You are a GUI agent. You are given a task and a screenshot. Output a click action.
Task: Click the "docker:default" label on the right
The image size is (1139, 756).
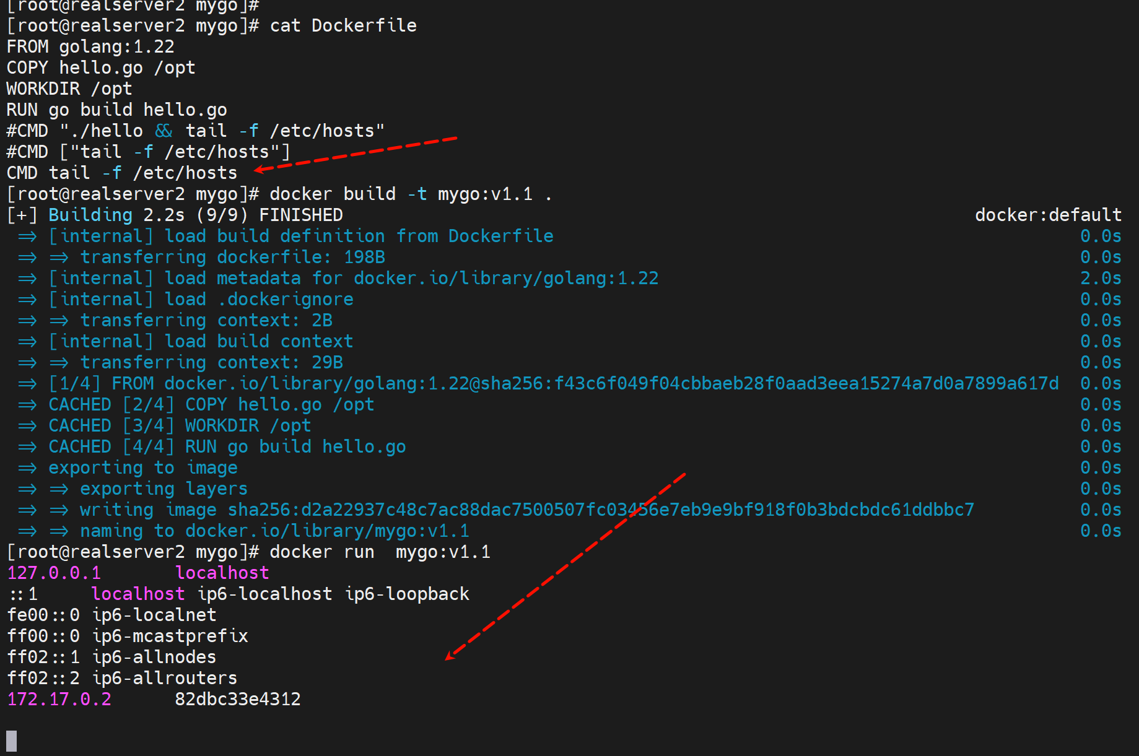[1048, 215]
